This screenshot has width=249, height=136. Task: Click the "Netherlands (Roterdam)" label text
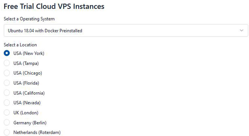(x=37, y=132)
